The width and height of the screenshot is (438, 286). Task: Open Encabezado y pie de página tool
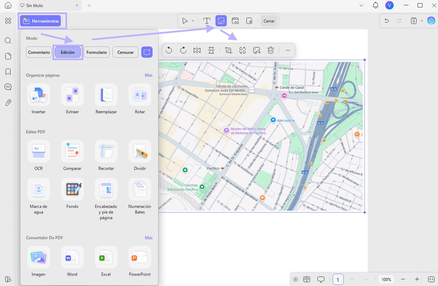(106, 199)
